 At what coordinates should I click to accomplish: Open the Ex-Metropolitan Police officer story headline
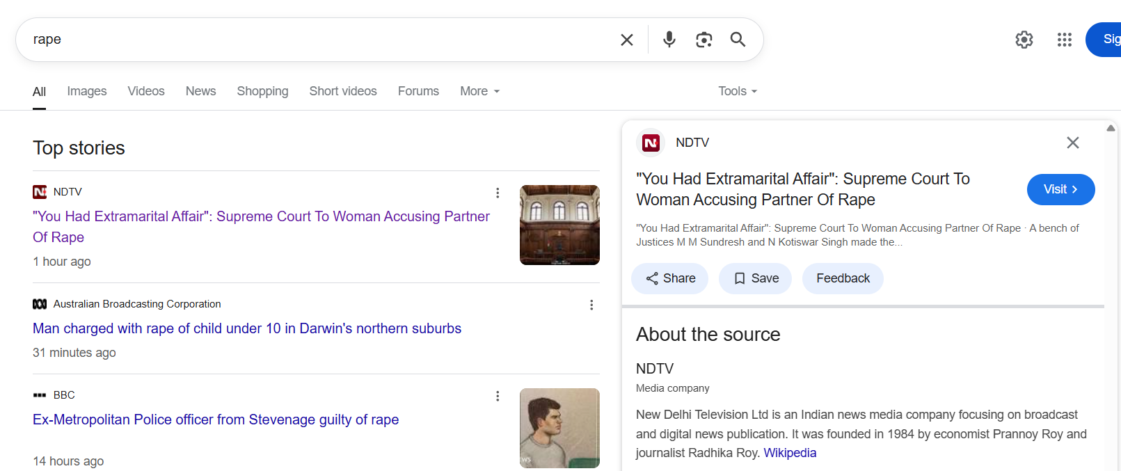coord(216,420)
